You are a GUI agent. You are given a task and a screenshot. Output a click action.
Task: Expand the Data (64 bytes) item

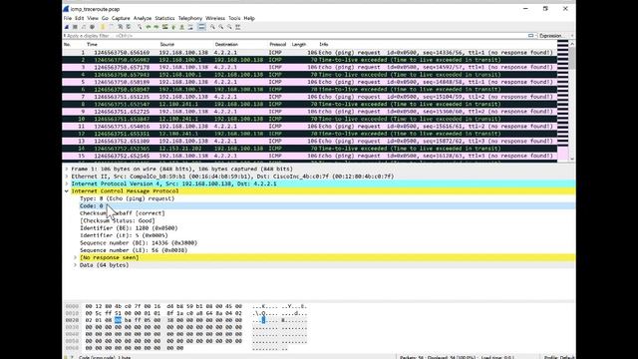pos(75,265)
